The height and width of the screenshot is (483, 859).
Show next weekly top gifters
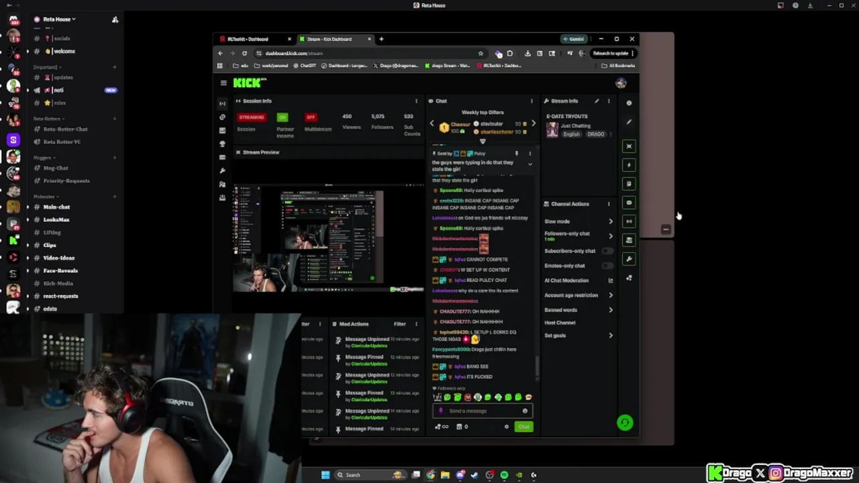533,124
